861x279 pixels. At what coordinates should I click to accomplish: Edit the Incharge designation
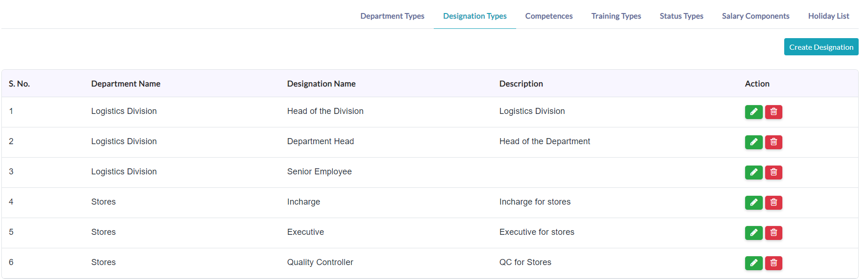click(753, 203)
